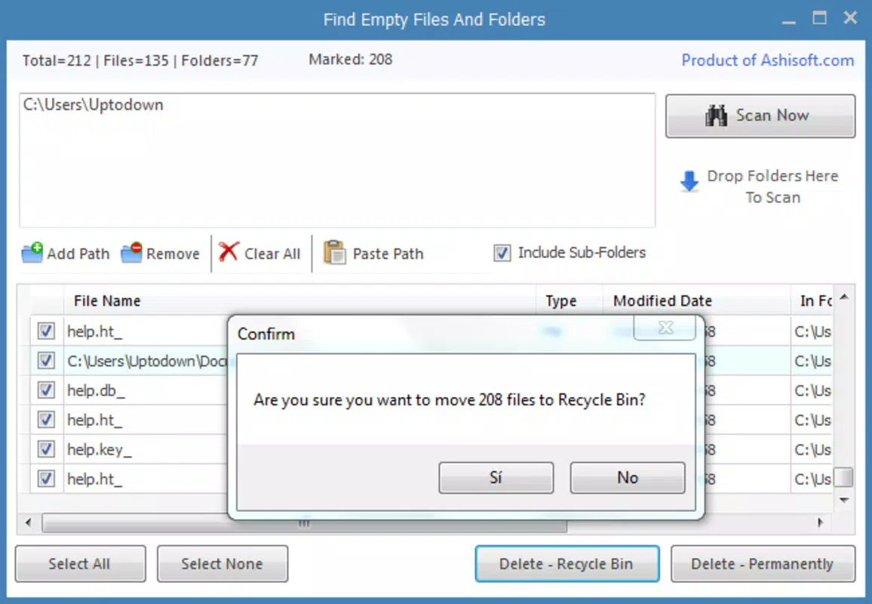872x604 pixels.
Task: Click the Select All button
Action: tap(80, 564)
